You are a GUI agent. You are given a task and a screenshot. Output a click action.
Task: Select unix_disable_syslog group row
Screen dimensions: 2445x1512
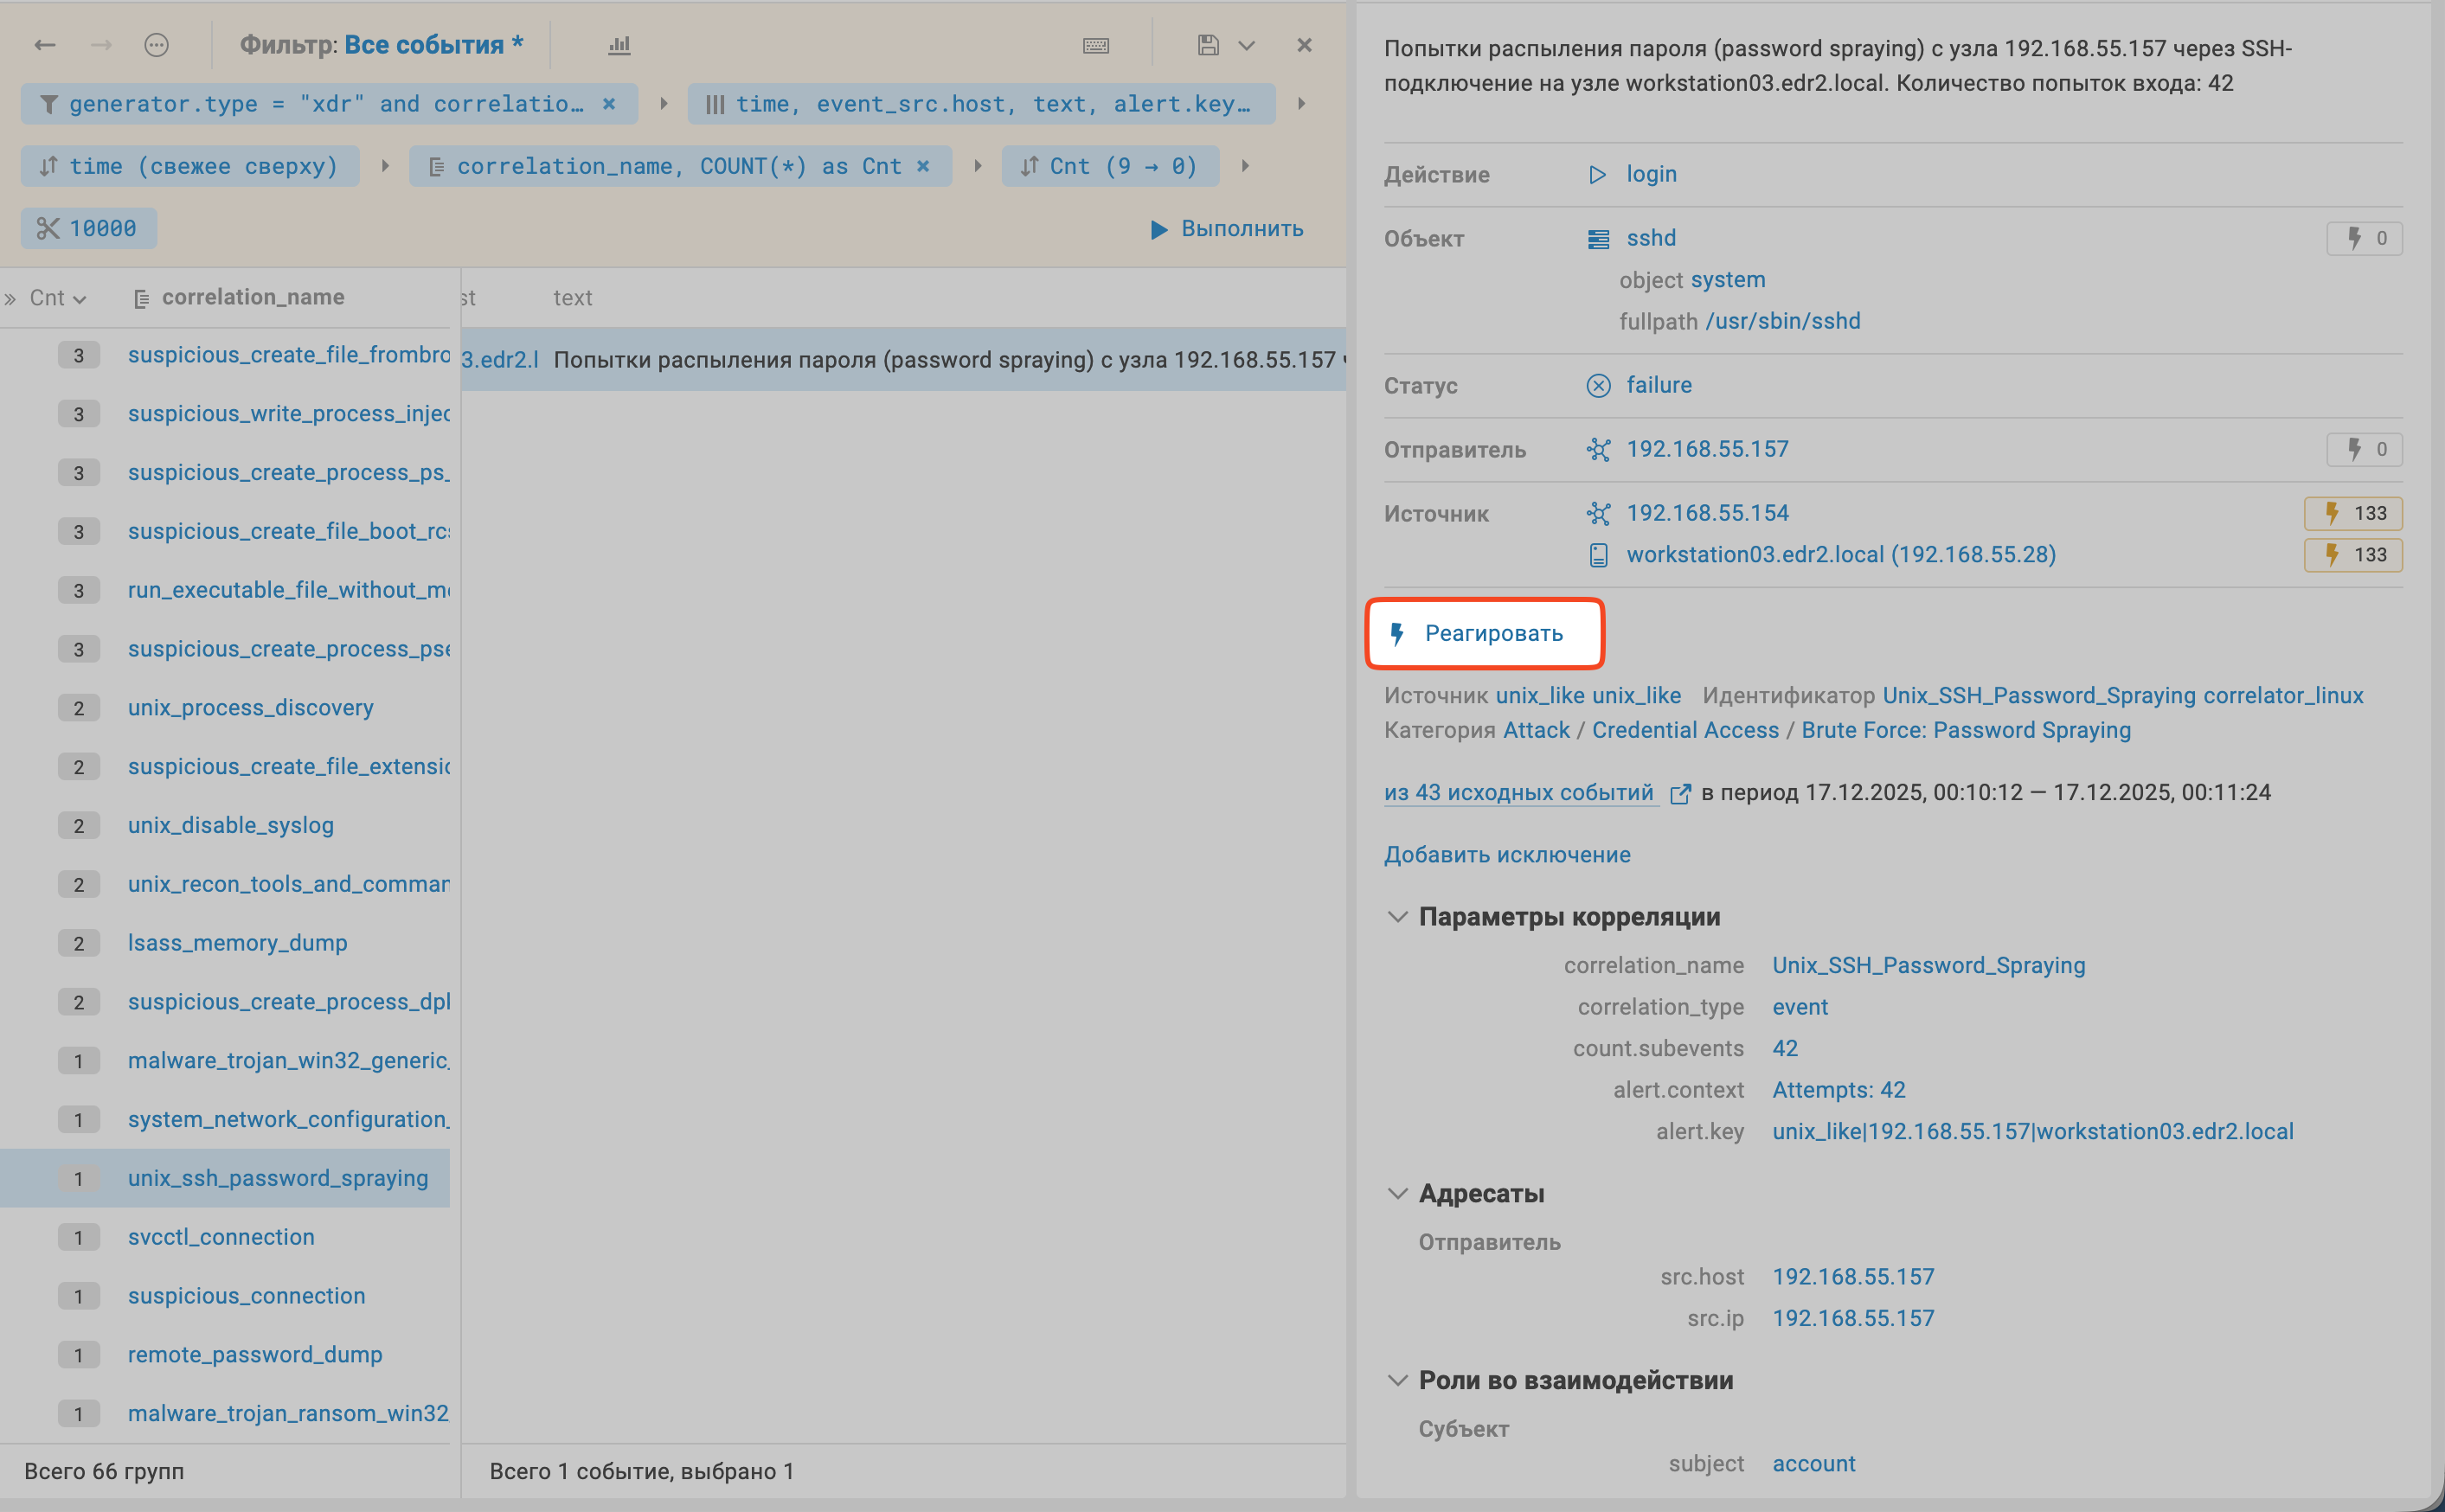230,825
